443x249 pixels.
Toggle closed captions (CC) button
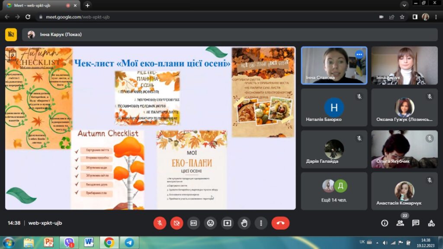point(194,223)
